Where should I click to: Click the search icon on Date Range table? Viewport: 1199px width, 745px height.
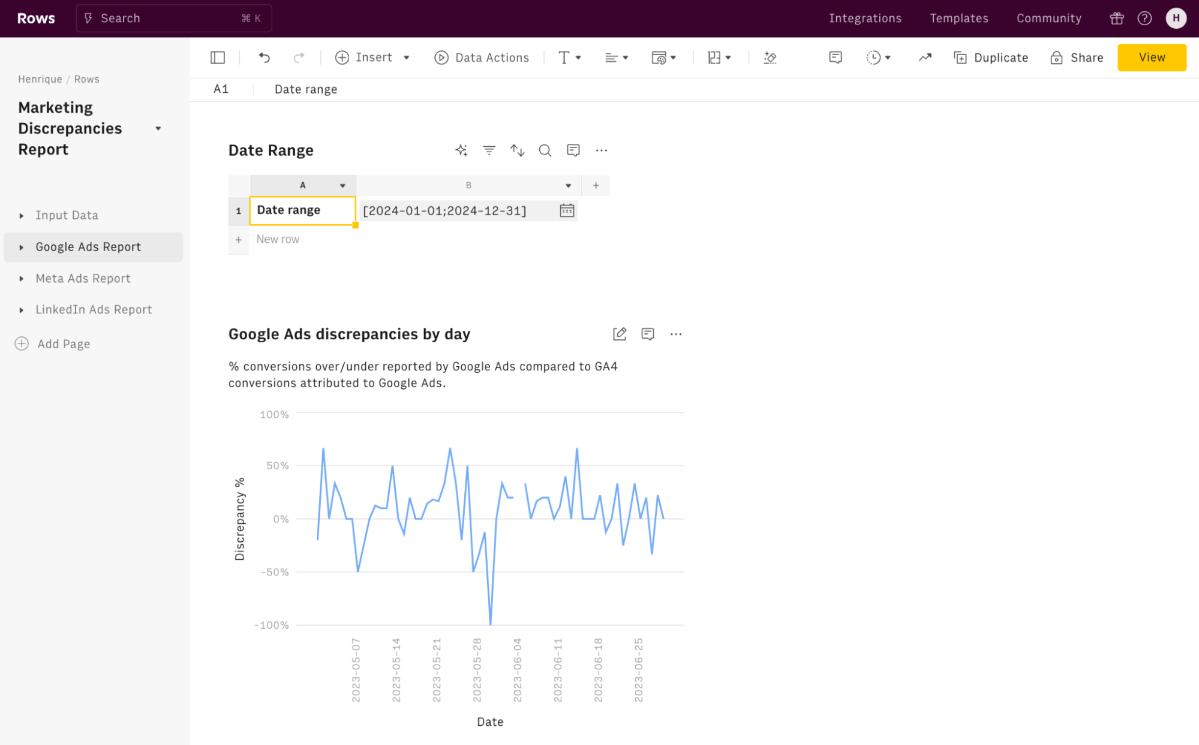coord(545,150)
